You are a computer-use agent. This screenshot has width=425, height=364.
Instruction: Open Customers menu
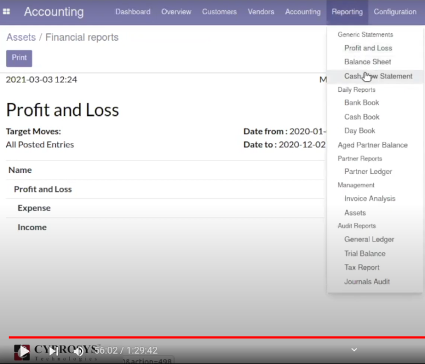219,11
